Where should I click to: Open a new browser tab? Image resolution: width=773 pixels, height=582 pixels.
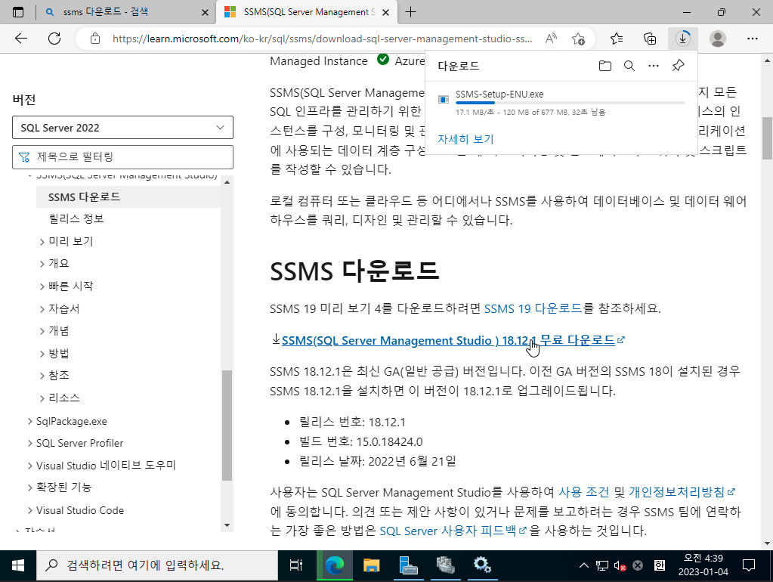pos(410,12)
